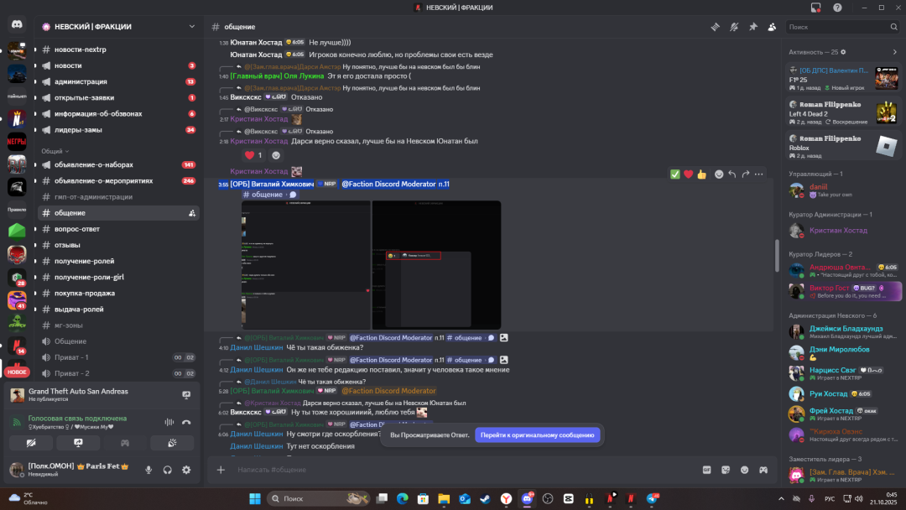
Task: Disconnect from voice with the hang-up icon
Action: [x=186, y=423]
